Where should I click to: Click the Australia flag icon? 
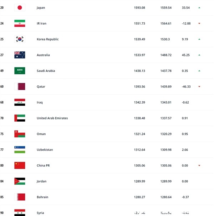[x=20, y=55]
